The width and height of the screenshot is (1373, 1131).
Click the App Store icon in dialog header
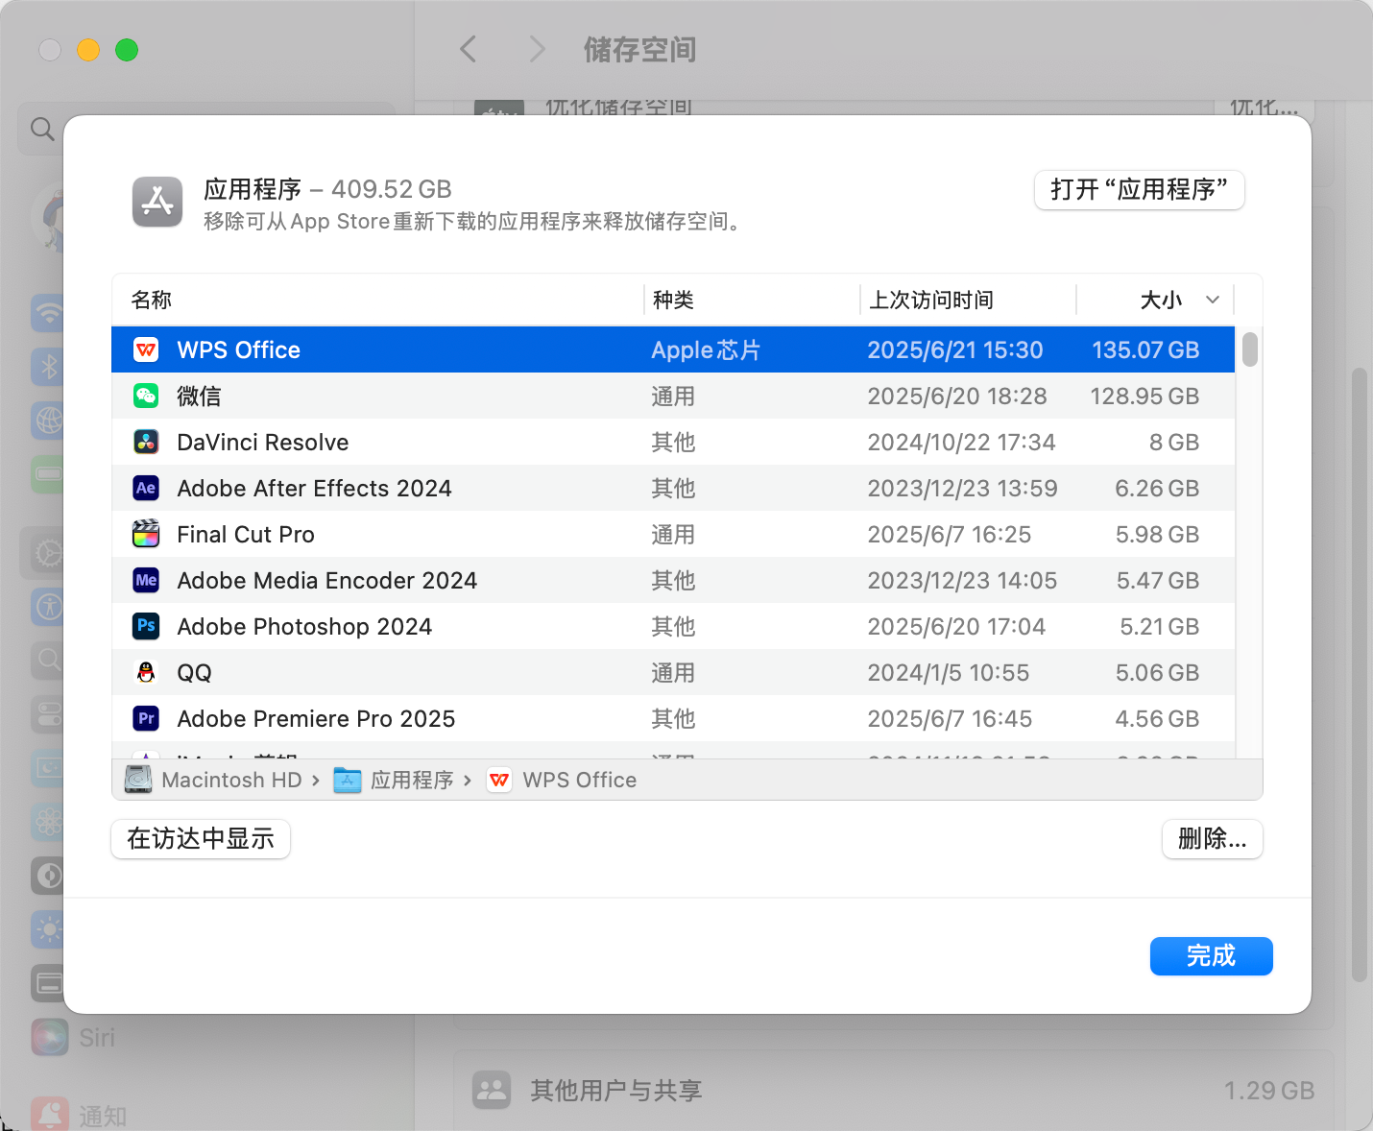pyautogui.click(x=157, y=202)
